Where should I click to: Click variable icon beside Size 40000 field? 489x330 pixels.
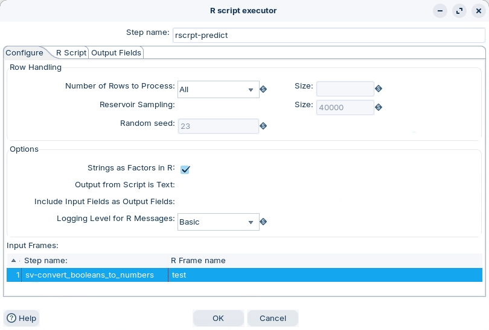(x=379, y=108)
